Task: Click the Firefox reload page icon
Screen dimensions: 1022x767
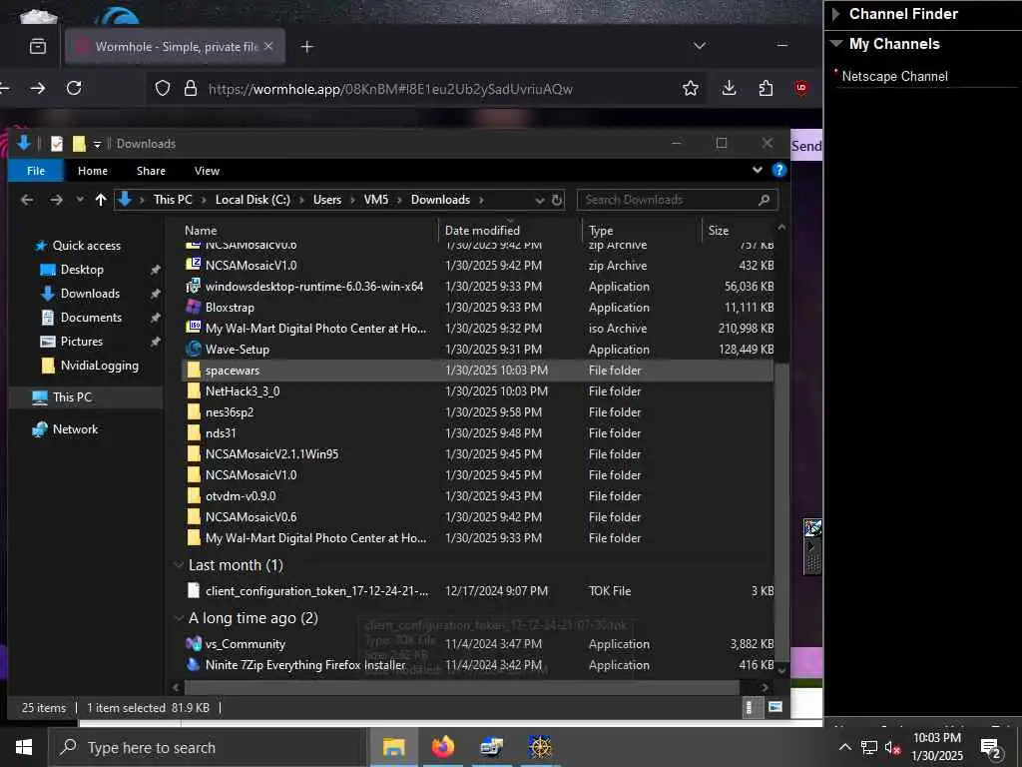Action: pos(74,88)
